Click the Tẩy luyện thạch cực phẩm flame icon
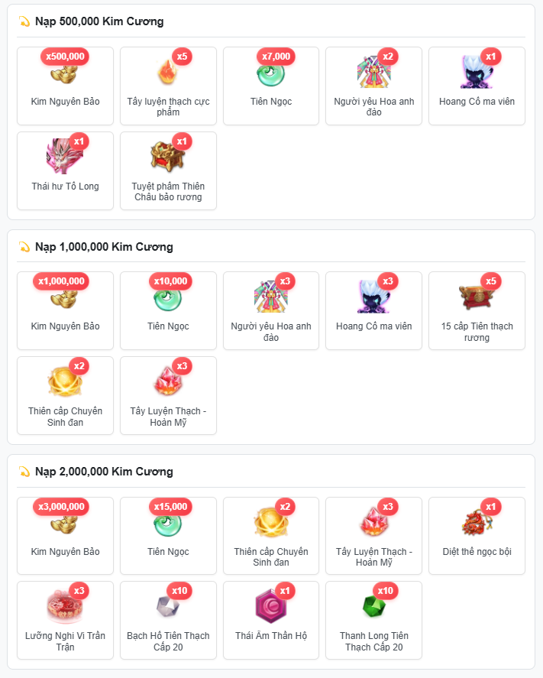Image resolution: width=543 pixels, height=678 pixels. coord(168,72)
